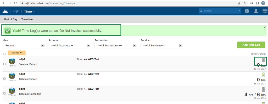Click the 22 Mar 2023 date

(x=260, y=98)
